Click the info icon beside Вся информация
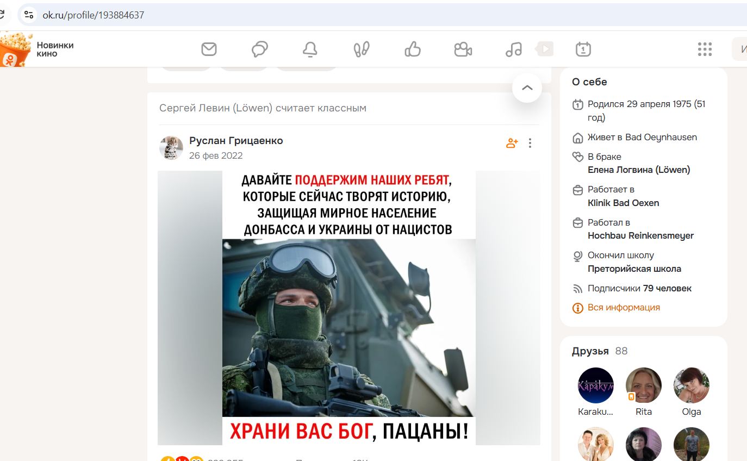747x461 pixels. [578, 308]
